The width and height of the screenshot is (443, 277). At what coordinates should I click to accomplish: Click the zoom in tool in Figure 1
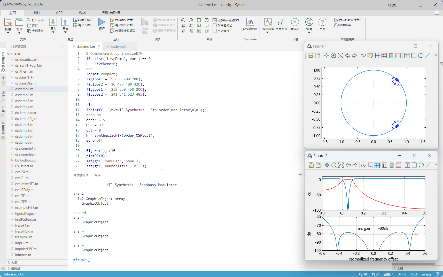(x=333, y=56)
